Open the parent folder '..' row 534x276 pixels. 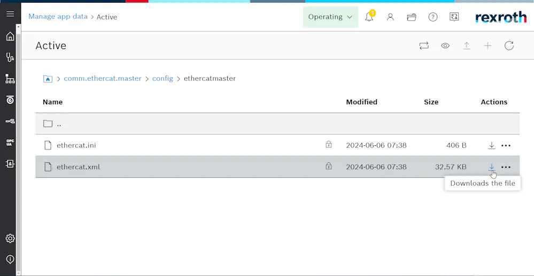[x=277, y=123]
